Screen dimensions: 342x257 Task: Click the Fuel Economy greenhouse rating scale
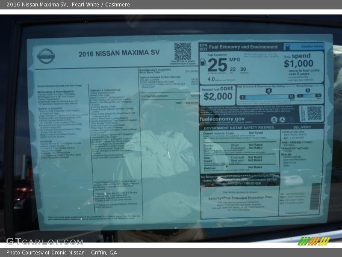pyautogui.click(x=267, y=96)
